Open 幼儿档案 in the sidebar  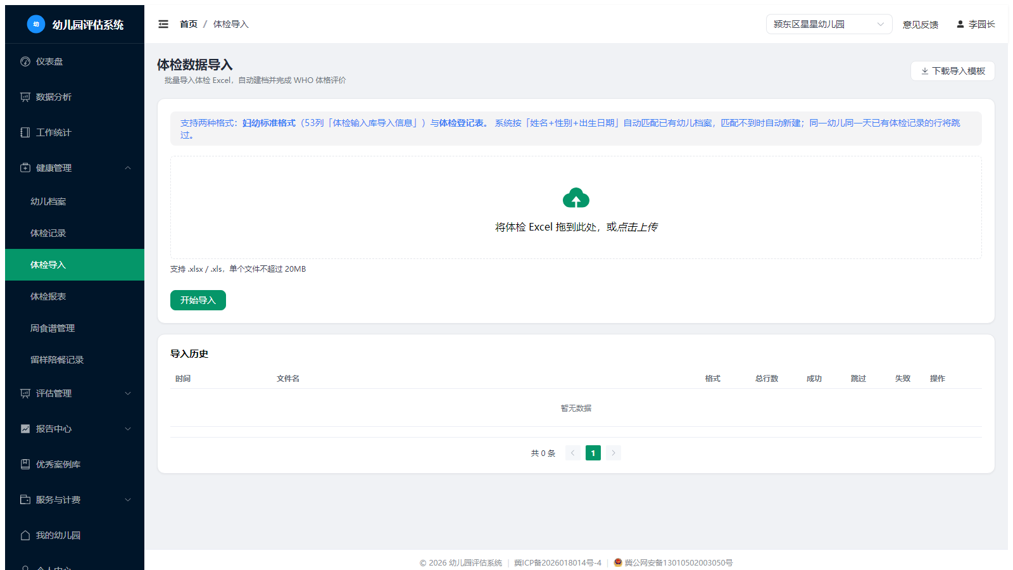75,201
